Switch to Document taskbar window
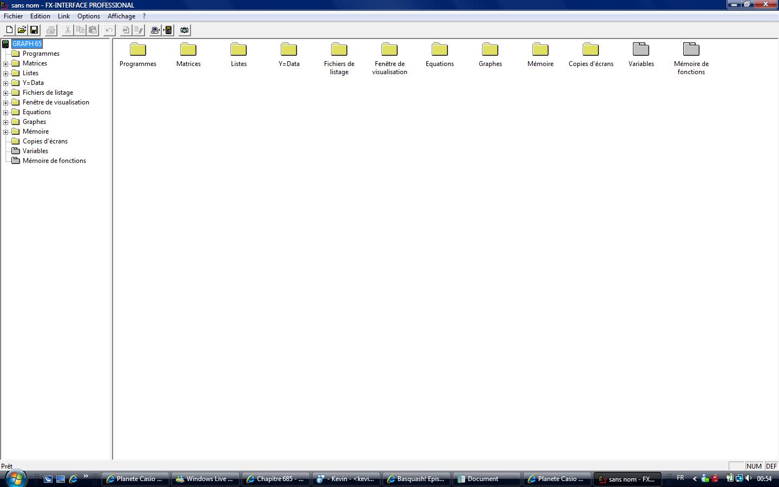This screenshot has height=487, width=779. 487,479
